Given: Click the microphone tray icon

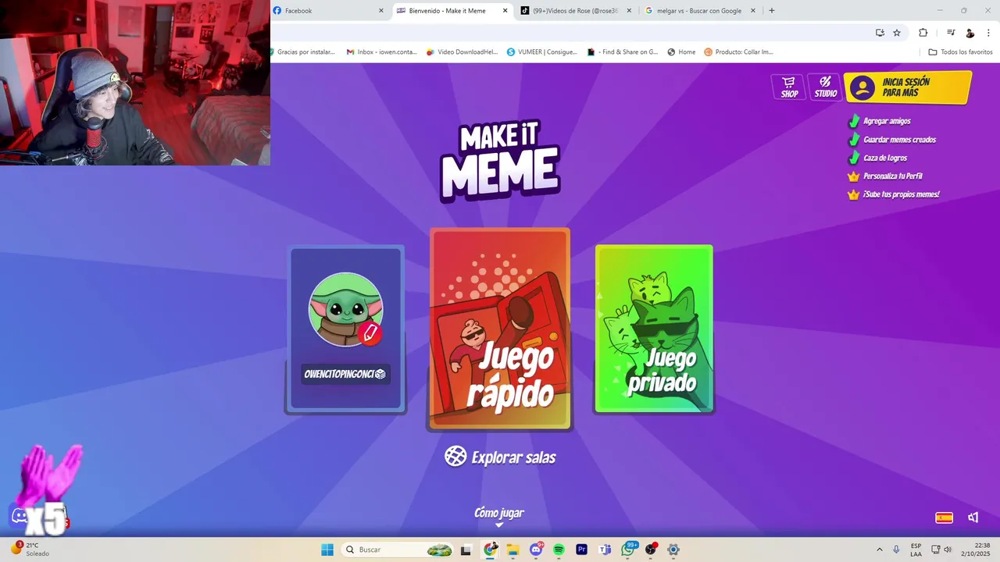Looking at the screenshot, I should [x=896, y=550].
